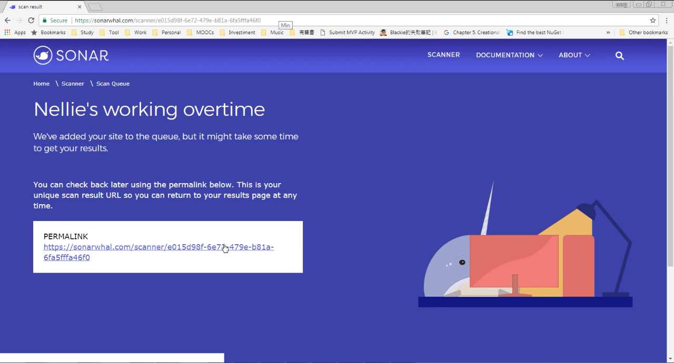Open the Apps grid shortcut
Screen dimensions: 674x363
15,32
